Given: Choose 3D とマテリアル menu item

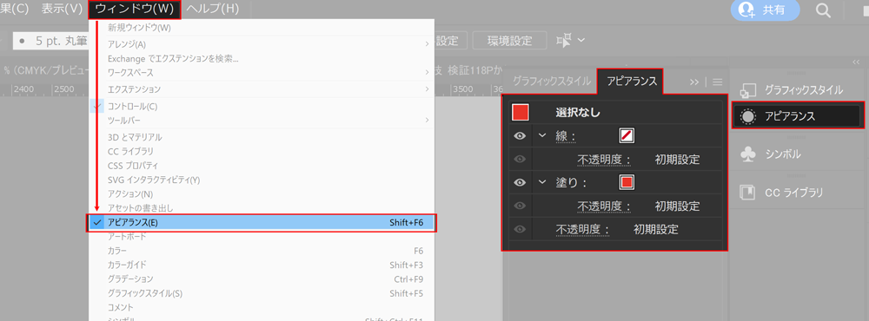Looking at the screenshot, I should pos(261,137).
